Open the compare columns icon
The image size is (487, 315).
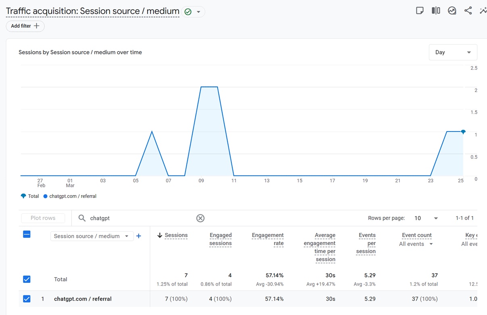pyautogui.click(x=436, y=11)
